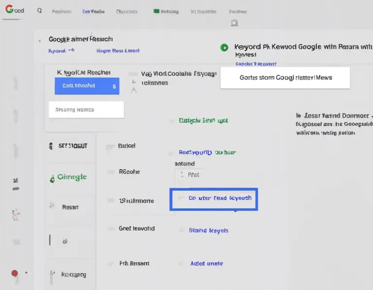Select the green 'Gimngle' sidebar item

point(72,177)
